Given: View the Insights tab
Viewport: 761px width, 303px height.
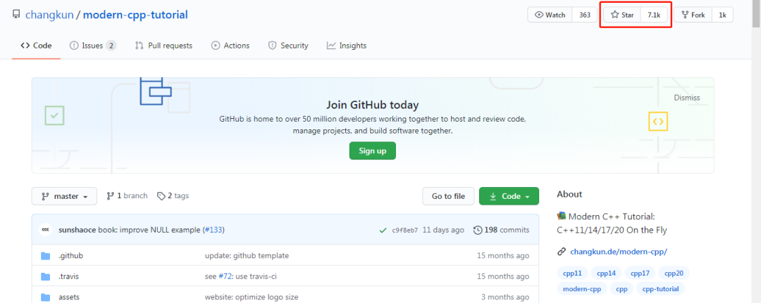Looking at the screenshot, I should click(346, 46).
